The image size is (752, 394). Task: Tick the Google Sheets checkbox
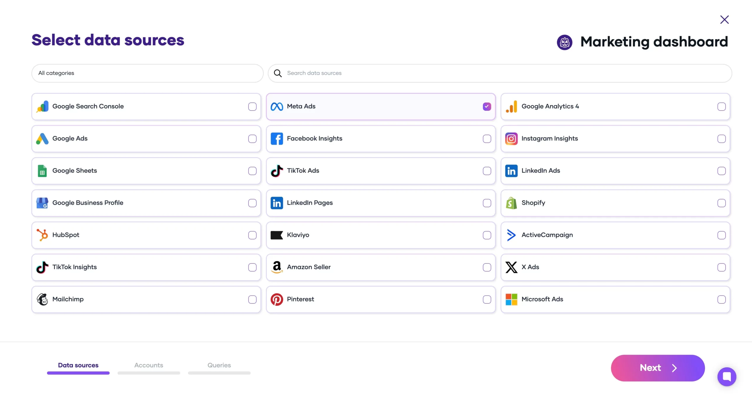pyautogui.click(x=252, y=171)
